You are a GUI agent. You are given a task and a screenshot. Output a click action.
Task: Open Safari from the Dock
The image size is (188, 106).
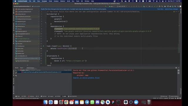coord(51,102)
